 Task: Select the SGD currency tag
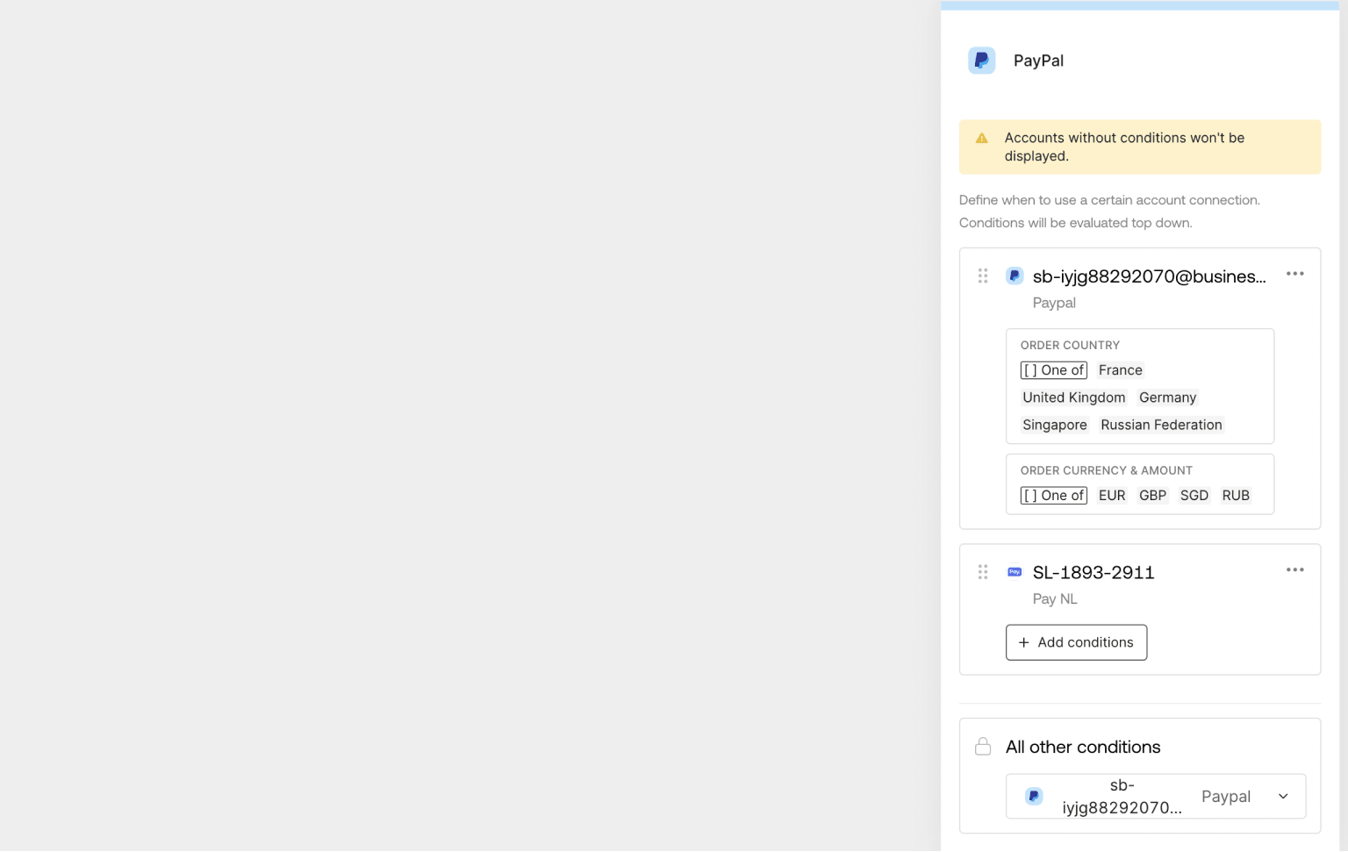click(1194, 496)
